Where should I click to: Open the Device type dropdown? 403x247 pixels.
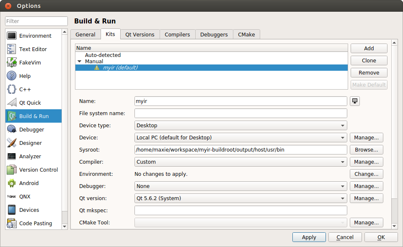pos(240,126)
